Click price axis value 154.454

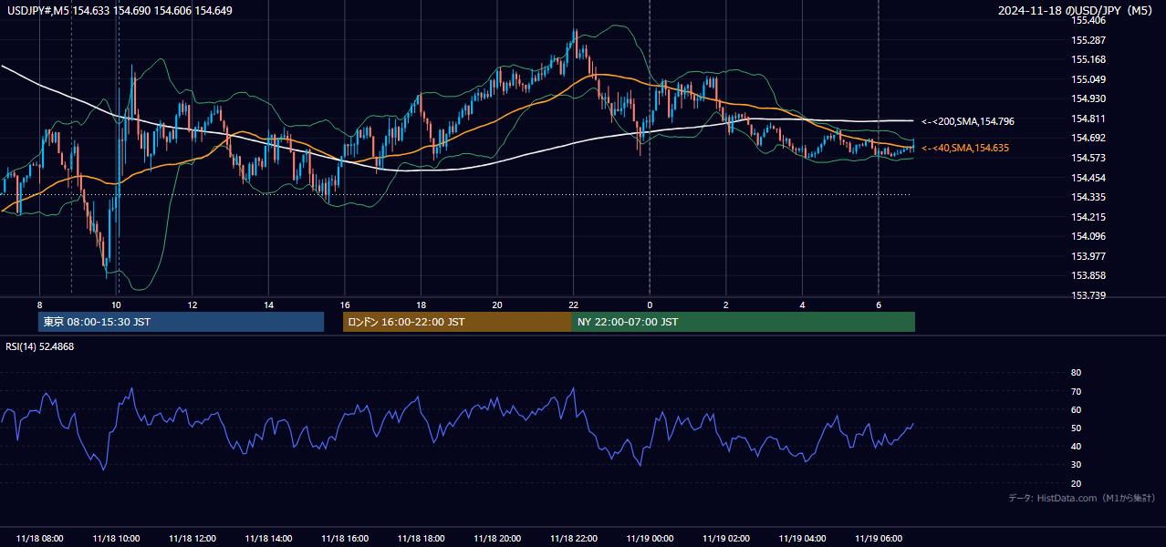(1088, 178)
